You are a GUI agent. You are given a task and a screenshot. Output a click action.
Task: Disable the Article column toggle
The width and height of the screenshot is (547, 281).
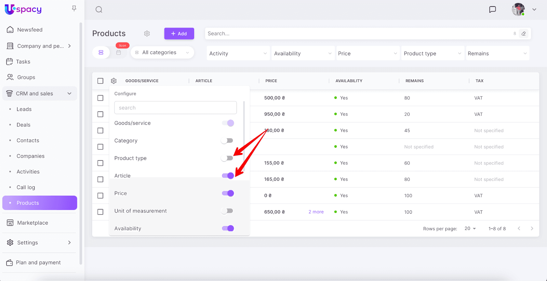point(228,176)
